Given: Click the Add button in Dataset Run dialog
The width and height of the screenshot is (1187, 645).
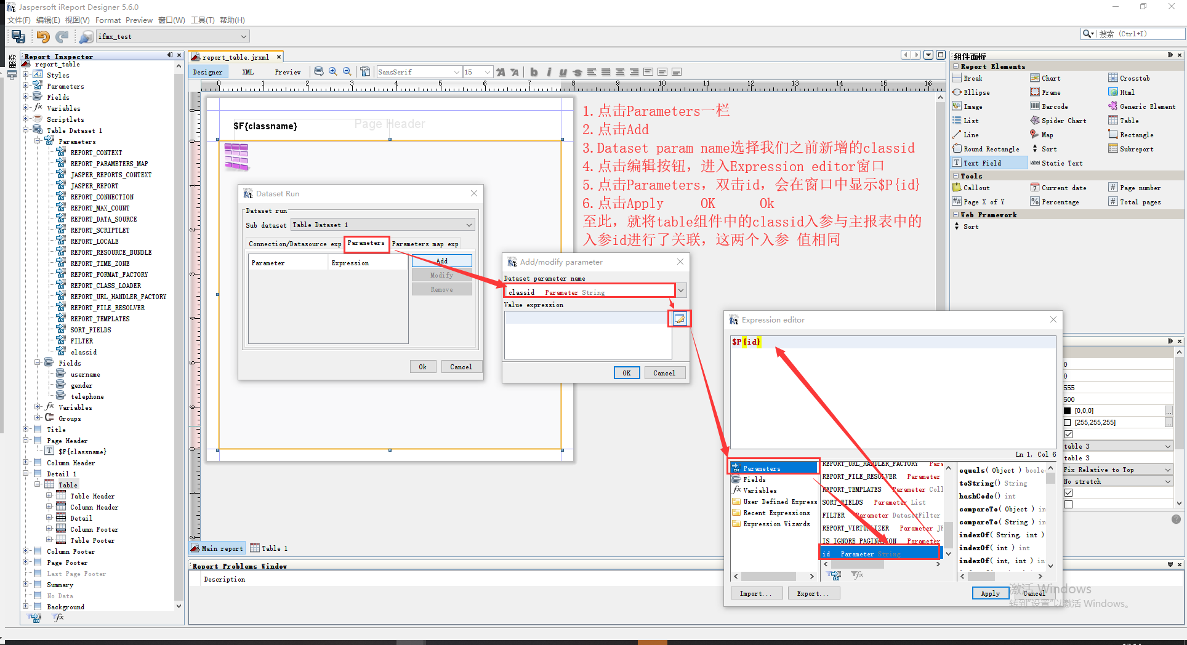Looking at the screenshot, I should (441, 260).
